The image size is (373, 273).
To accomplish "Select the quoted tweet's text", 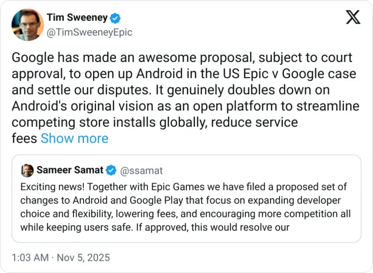I will coord(182,207).
